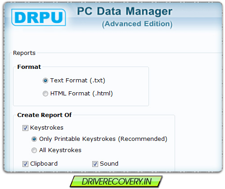
Task: Click the "Keystrokes" label next to its checkbox
Action: (x=47, y=128)
